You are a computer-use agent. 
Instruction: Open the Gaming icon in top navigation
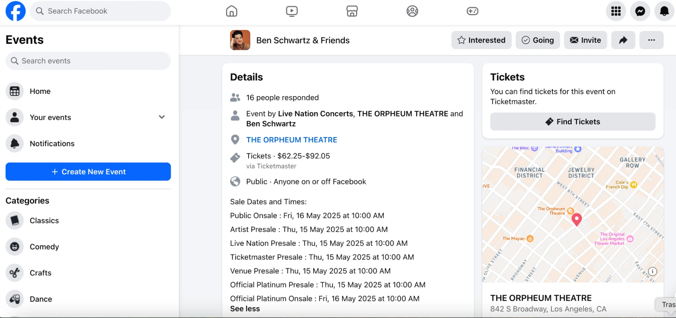click(472, 11)
